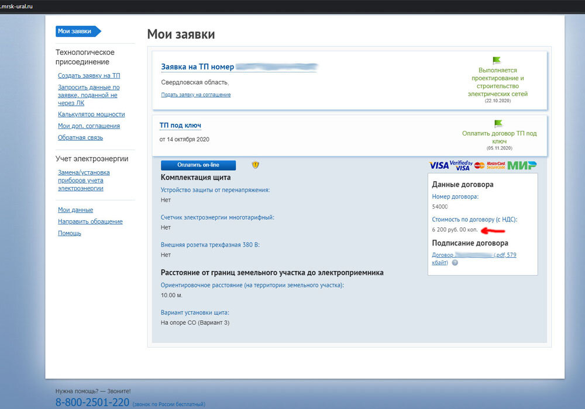This screenshot has height=409, width=585.
Task: Click Нужна помощь? — Звоните! text
Action: 93,391
